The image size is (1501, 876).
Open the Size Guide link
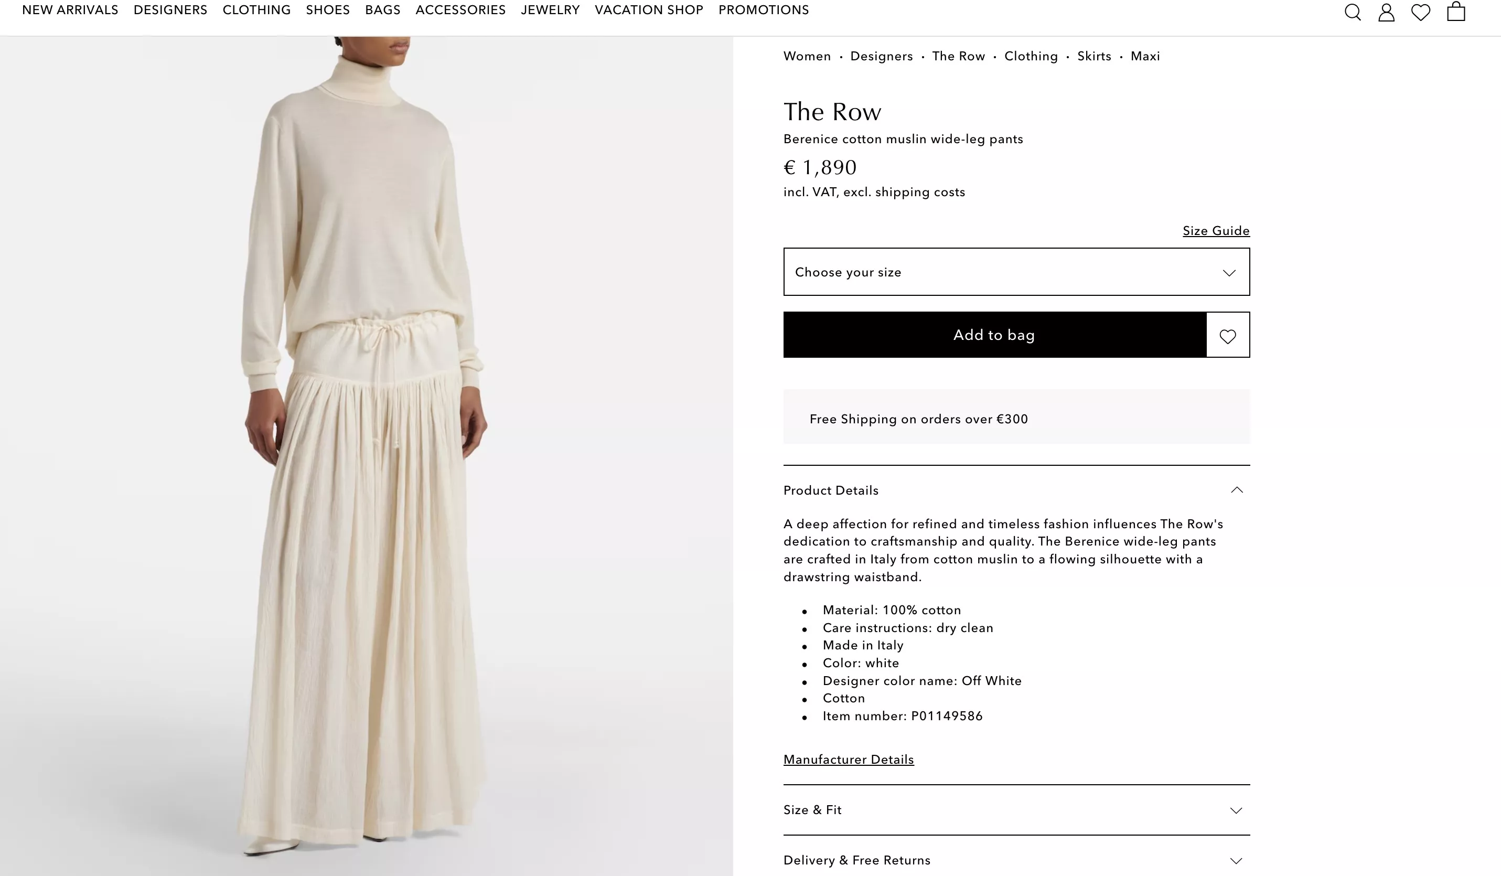point(1216,231)
